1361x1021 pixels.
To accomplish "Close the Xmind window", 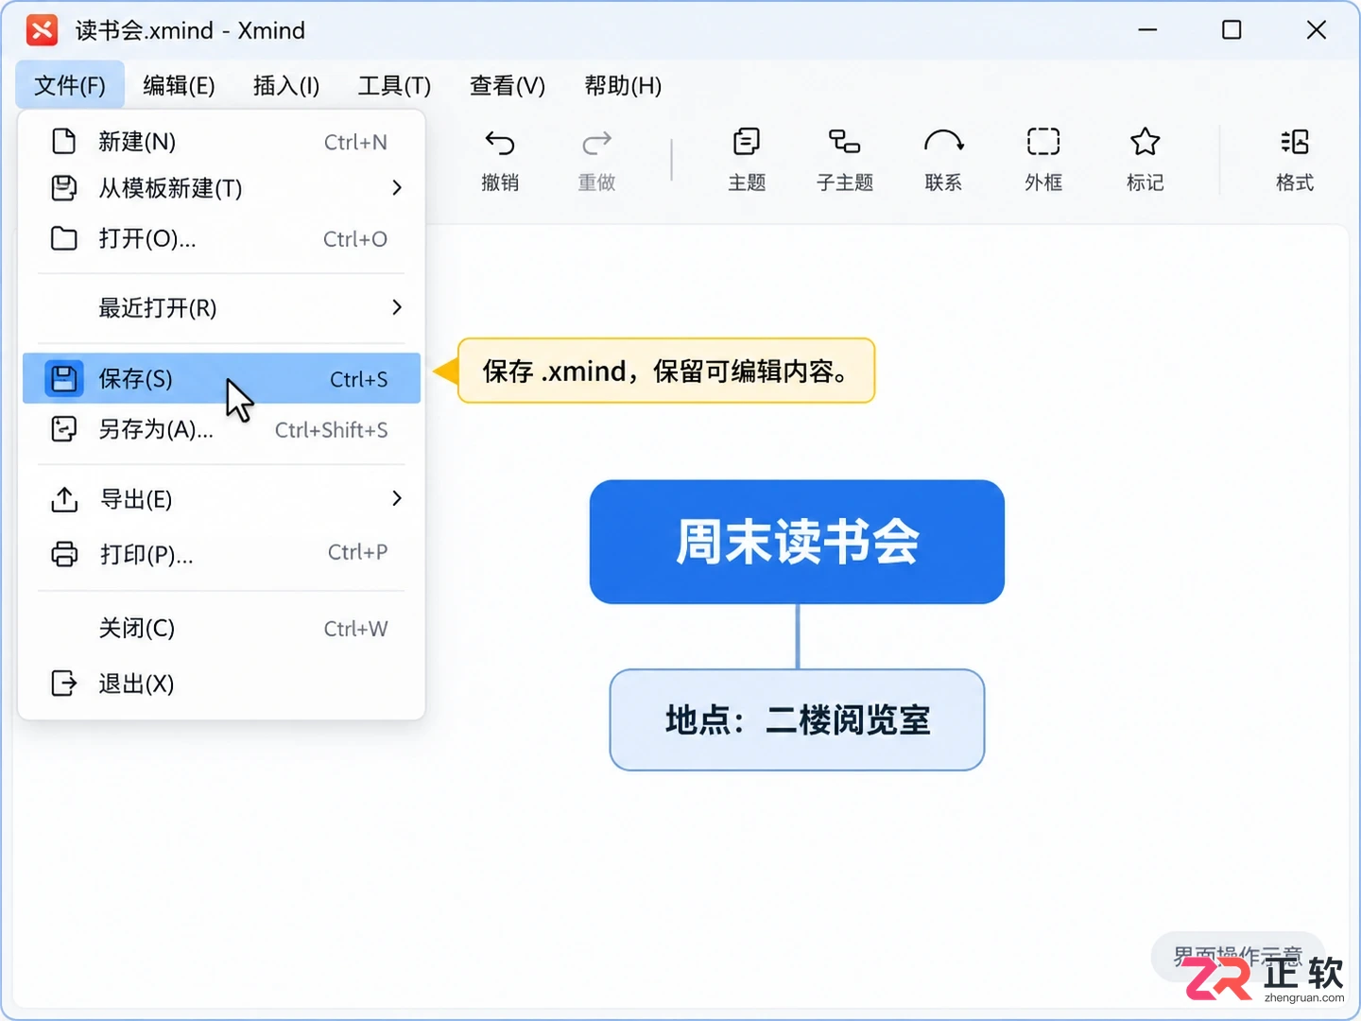I will 1316,30.
